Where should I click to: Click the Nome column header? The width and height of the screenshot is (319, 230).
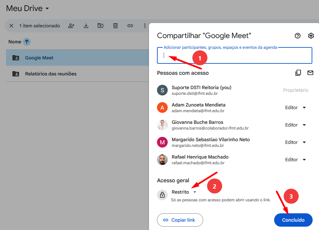tap(15, 42)
